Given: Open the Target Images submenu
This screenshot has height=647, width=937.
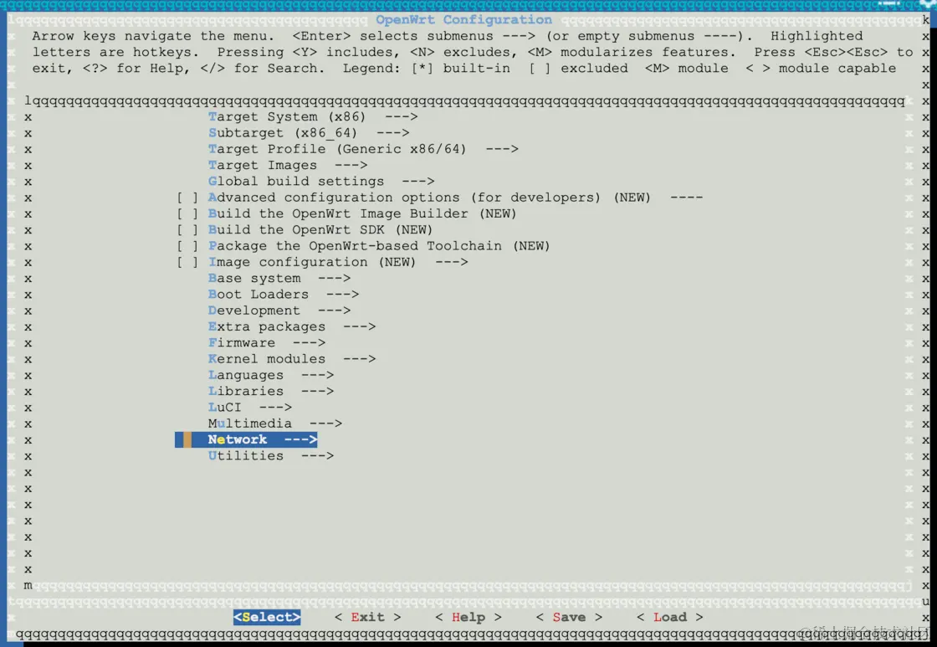Looking at the screenshot, I should 288,165.
